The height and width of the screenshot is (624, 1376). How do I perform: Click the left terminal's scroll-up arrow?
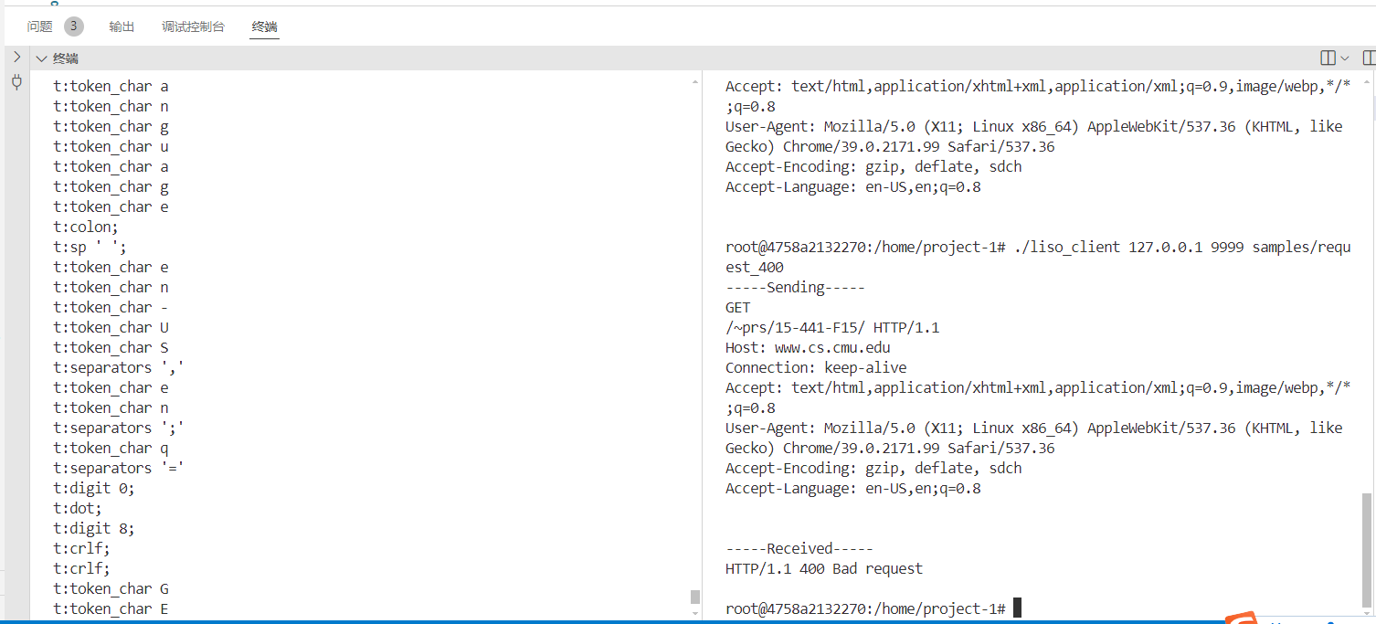695,82
